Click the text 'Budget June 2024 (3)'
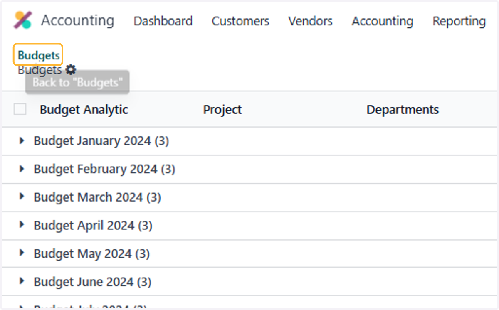 (x=92, y=282)
